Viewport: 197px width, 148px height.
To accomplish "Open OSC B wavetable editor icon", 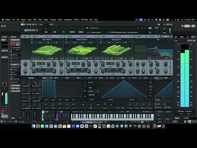I will (66, 39).
